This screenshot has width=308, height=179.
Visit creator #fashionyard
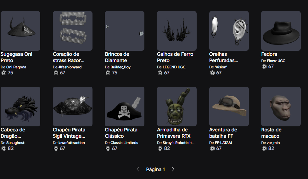point(70,67)
